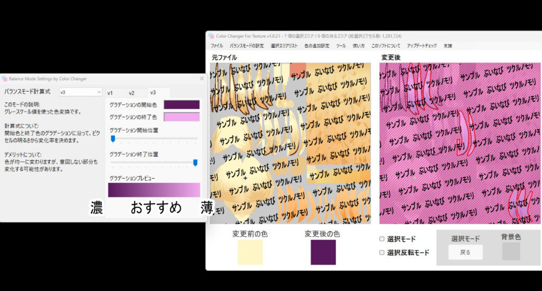This screenshot has height=291, width=542.
Task: Open the 色の追加設定 menu
Action: click(317, 46)
